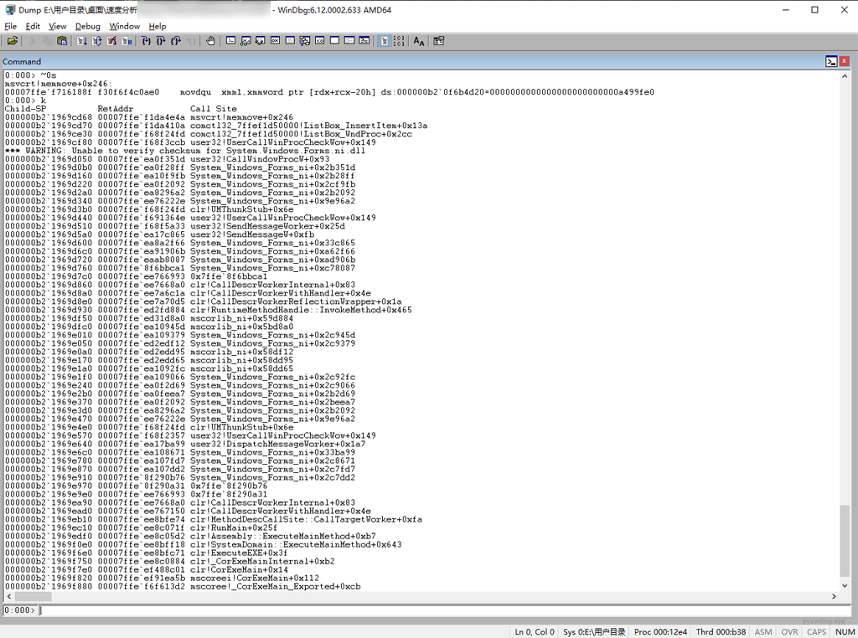Image resolution: width=858 pixels, height=638 pixels.
Task: Close the Command window pane
Action: 845,61
